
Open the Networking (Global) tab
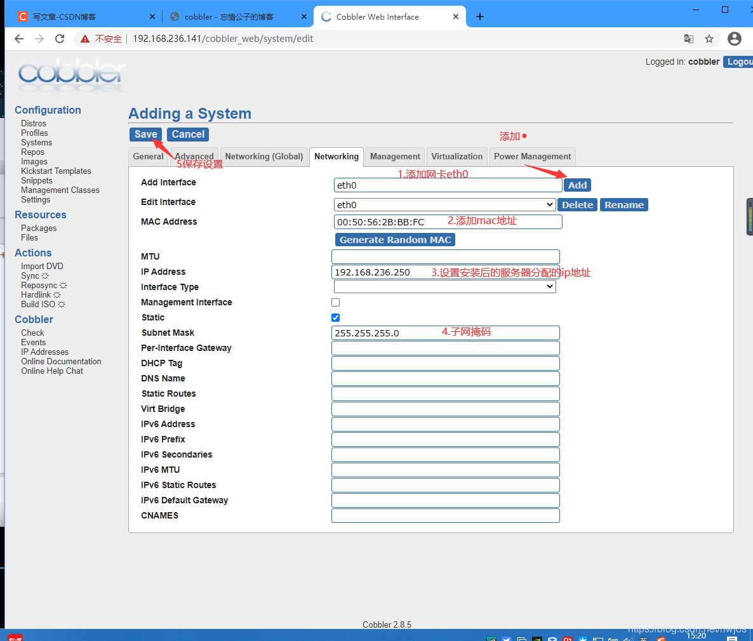pyautogui.click(x=264, y=157)
